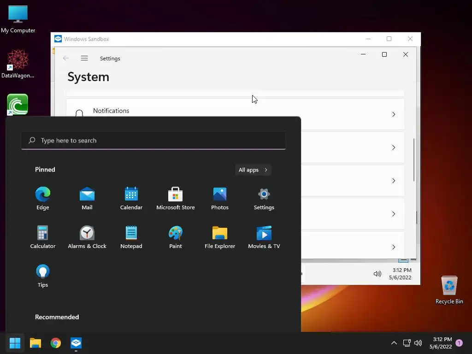This screenshot has height=354, width=472.
Task: Click the Start button on taskbar
Action: click(15, 342)
